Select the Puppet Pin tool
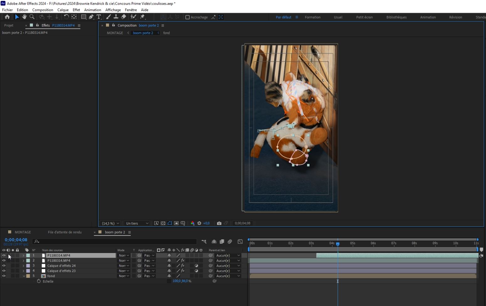 143,17
